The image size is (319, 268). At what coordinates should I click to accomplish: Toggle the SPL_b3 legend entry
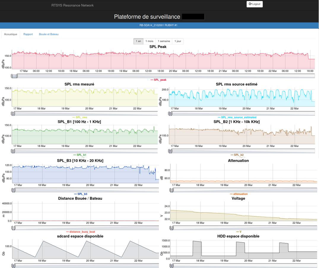pos(82,194)
